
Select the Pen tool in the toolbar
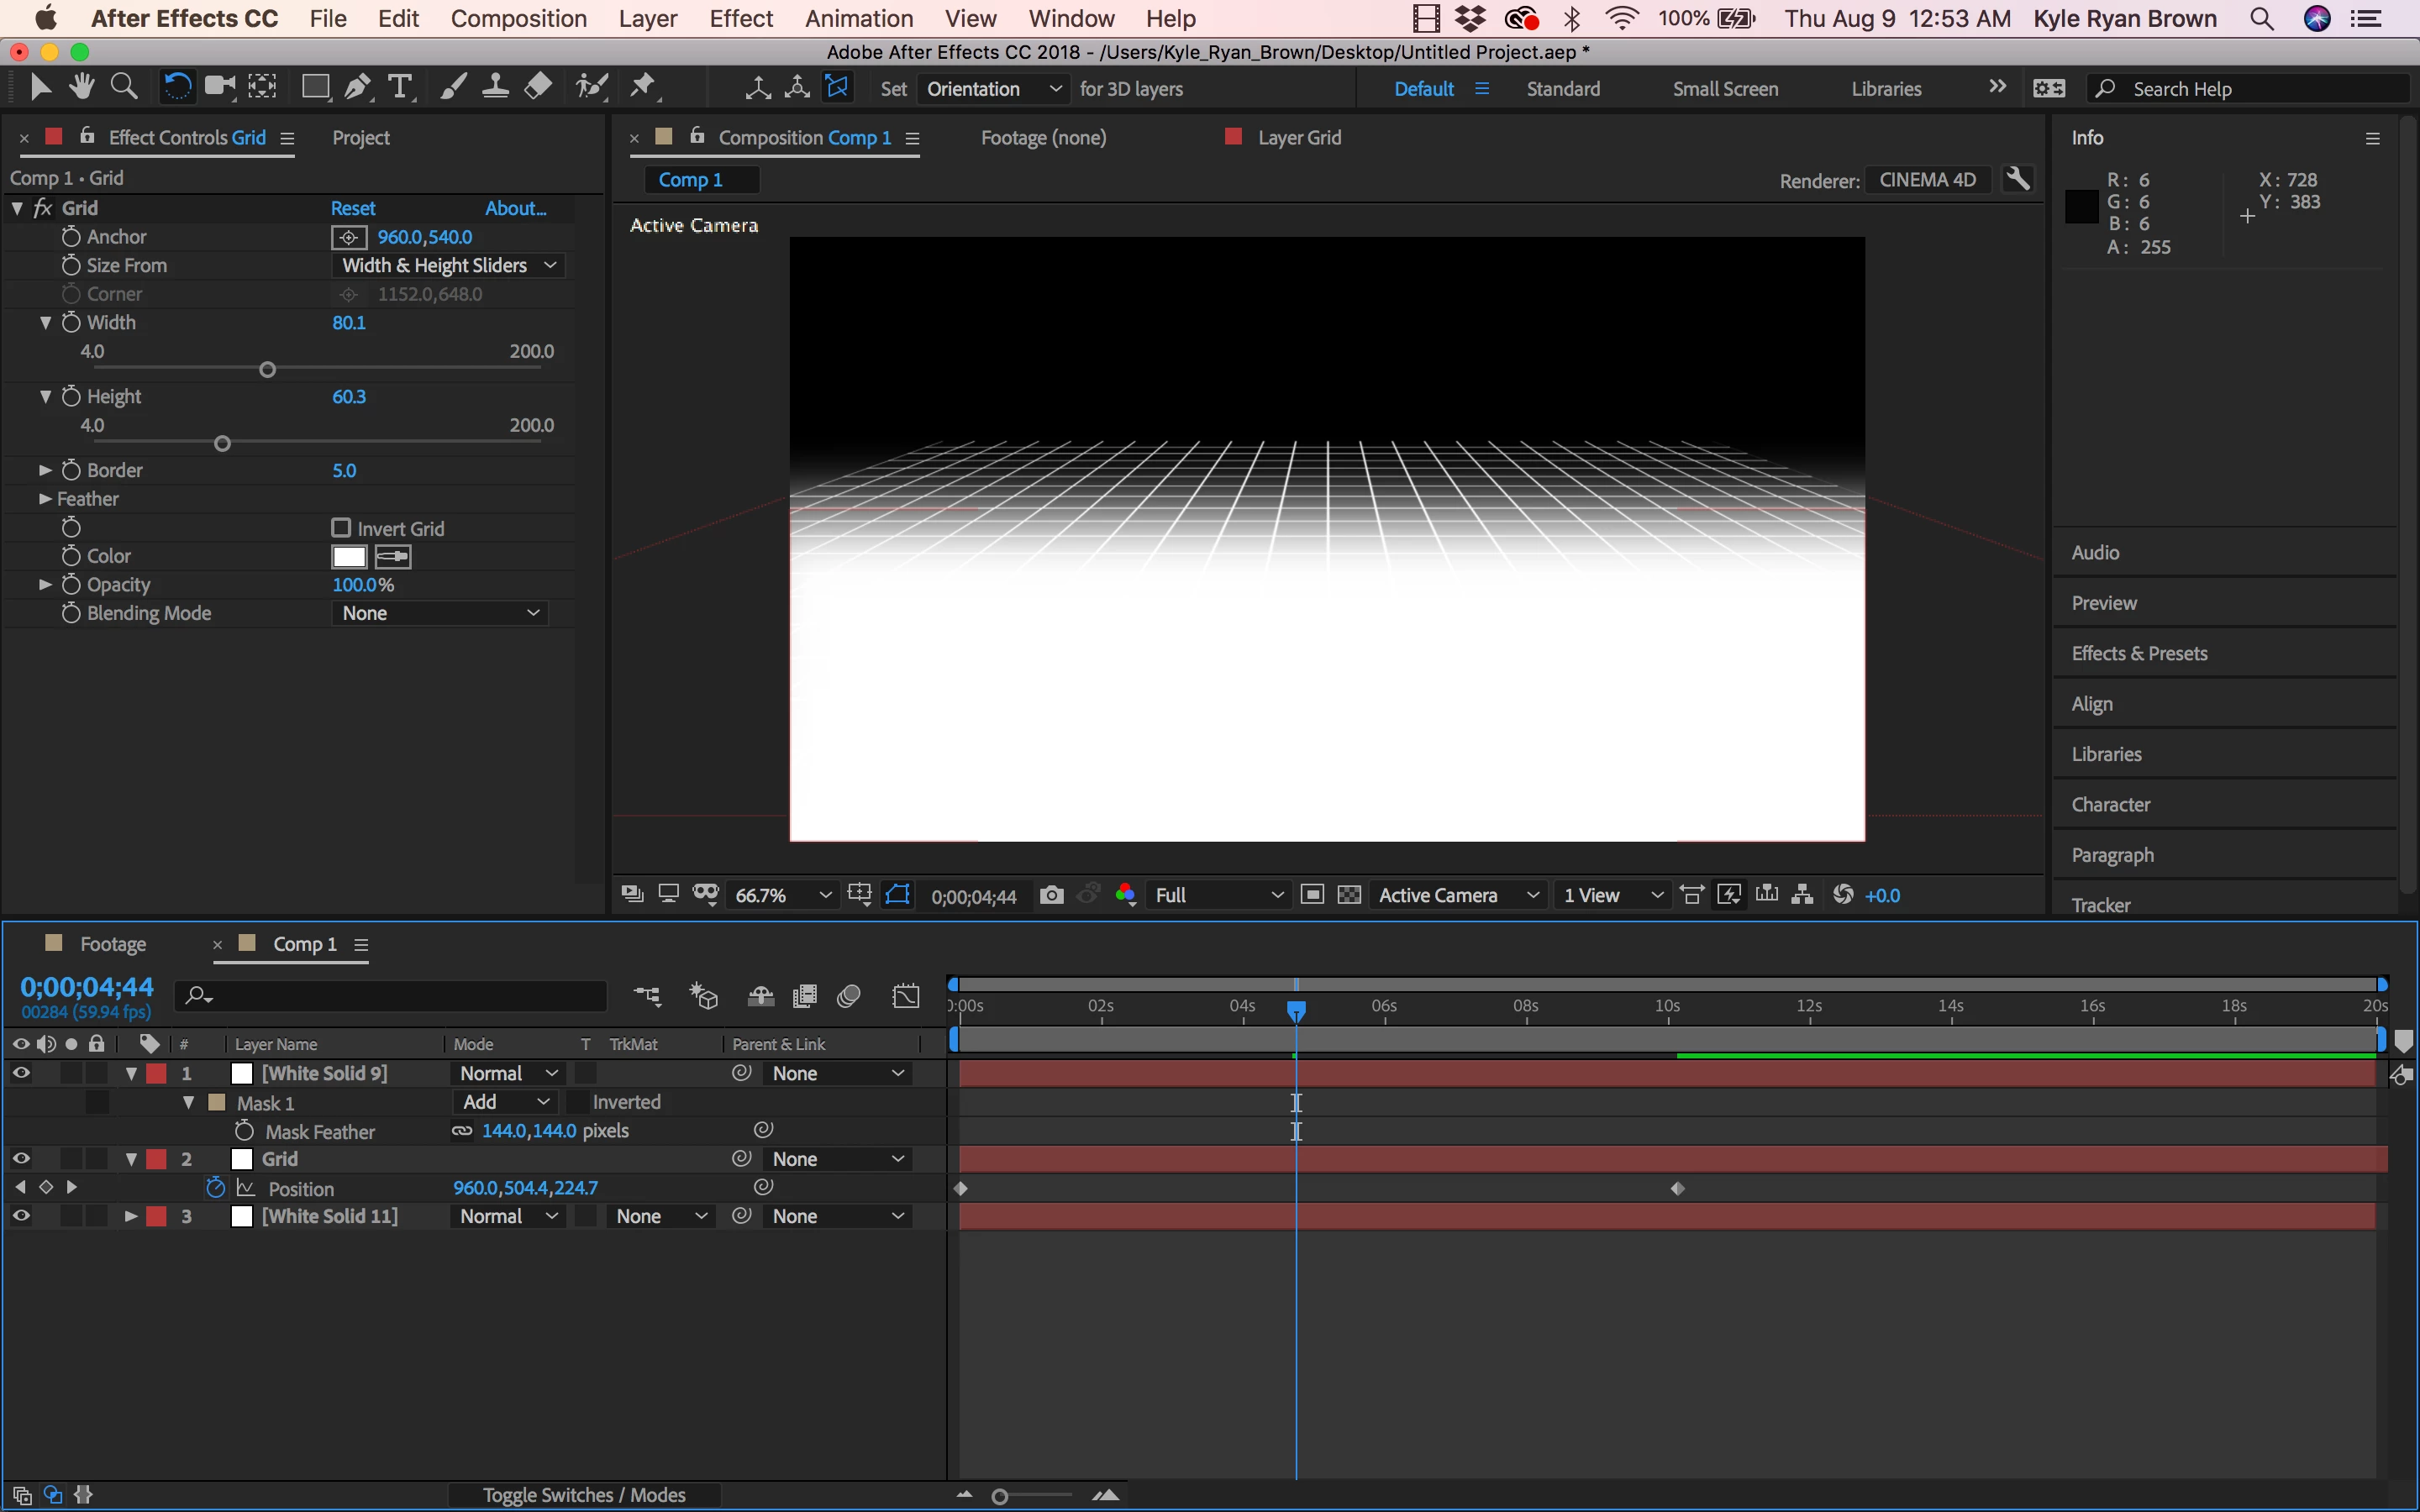357,88
